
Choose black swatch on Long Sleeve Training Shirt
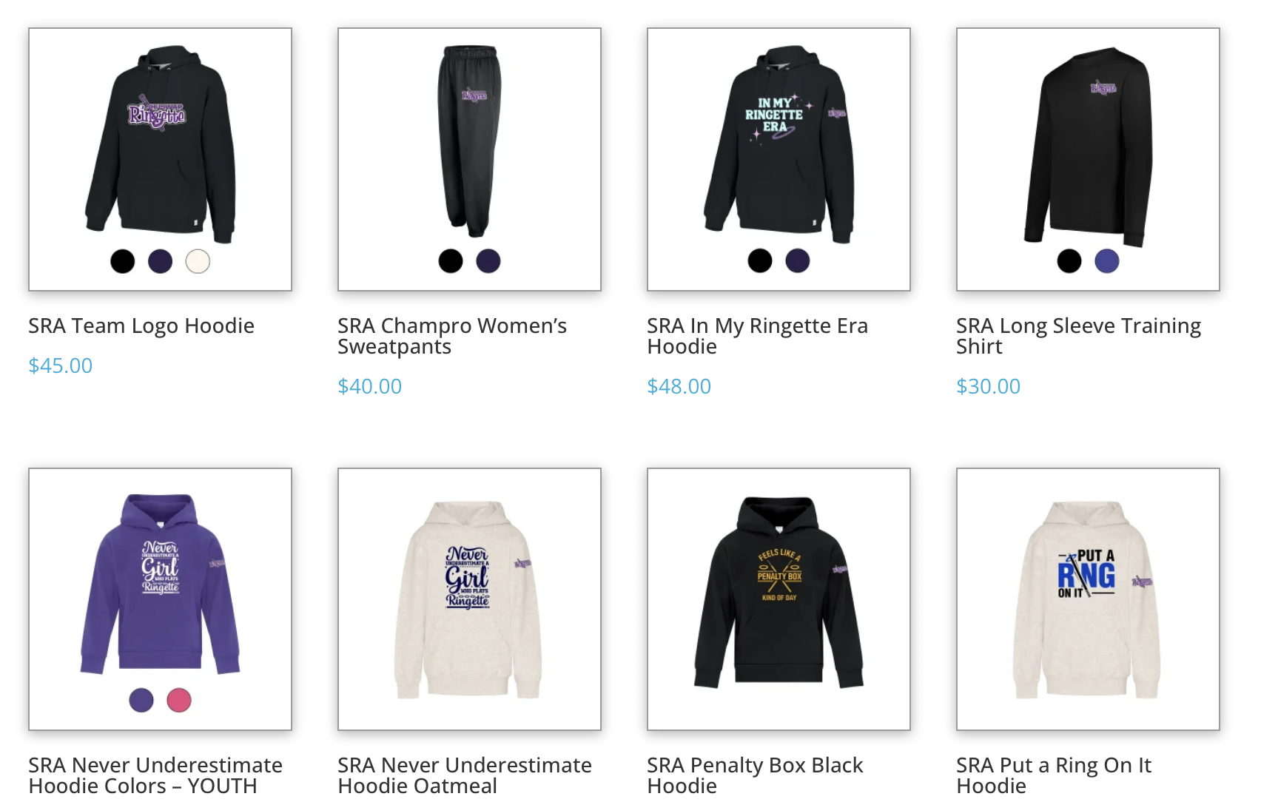[x=1069, y=261]
